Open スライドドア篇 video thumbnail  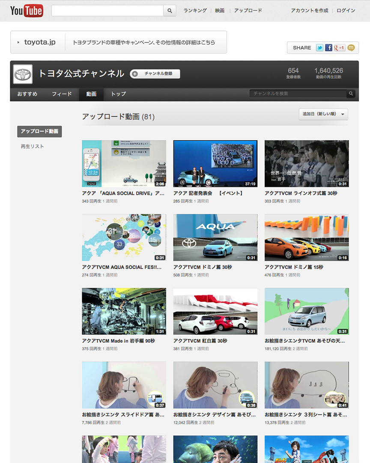[x=124, y=385]
